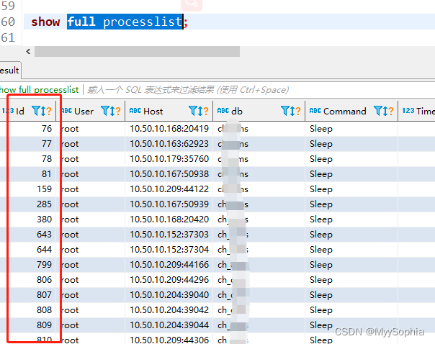Select the Id cell 806
Screen dimensions: 435x344
click(28, 280)
